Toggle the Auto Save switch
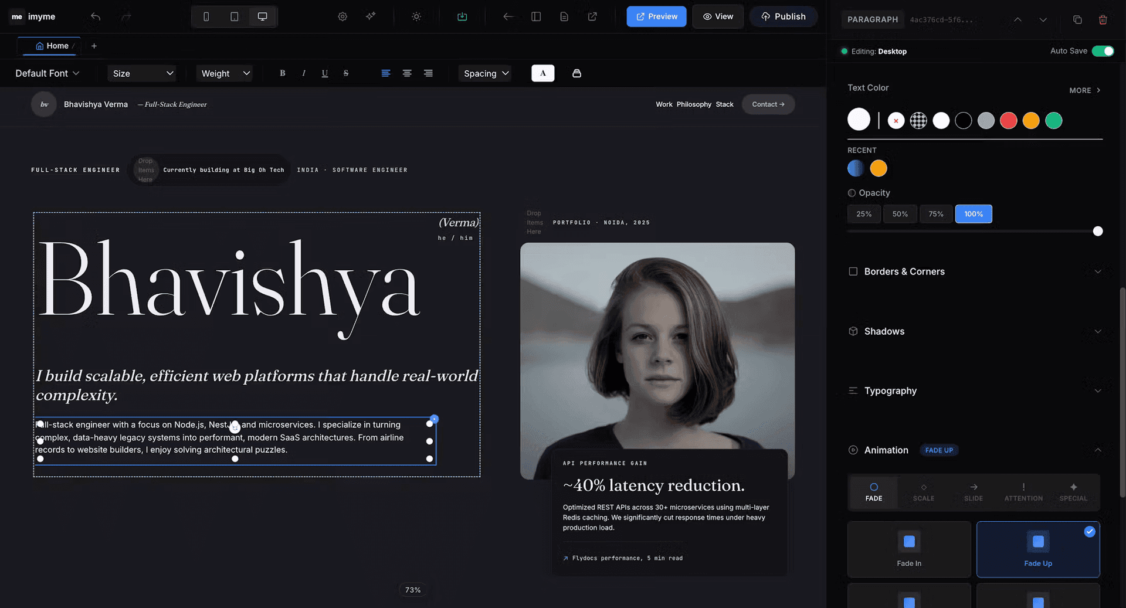Screen dimensions: 1126x608 (1103, 51)
